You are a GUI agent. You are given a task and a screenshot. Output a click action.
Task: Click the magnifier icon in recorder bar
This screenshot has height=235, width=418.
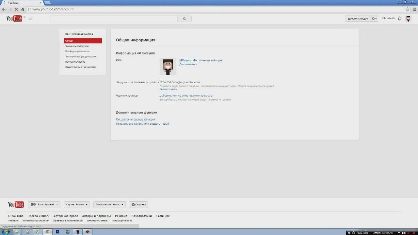click(x=354, y=233)
